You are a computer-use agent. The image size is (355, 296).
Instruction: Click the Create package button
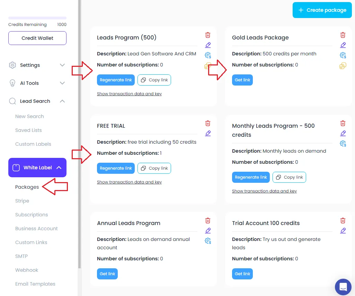click(x=322, y=10)
